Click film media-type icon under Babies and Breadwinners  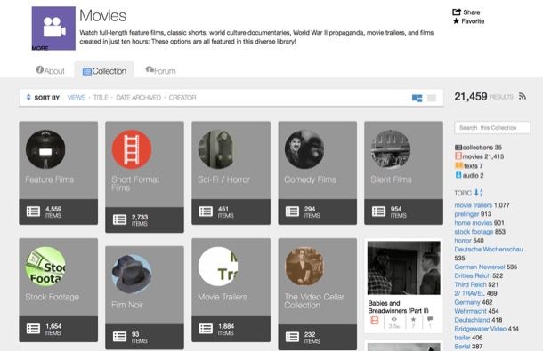point(375,321)
